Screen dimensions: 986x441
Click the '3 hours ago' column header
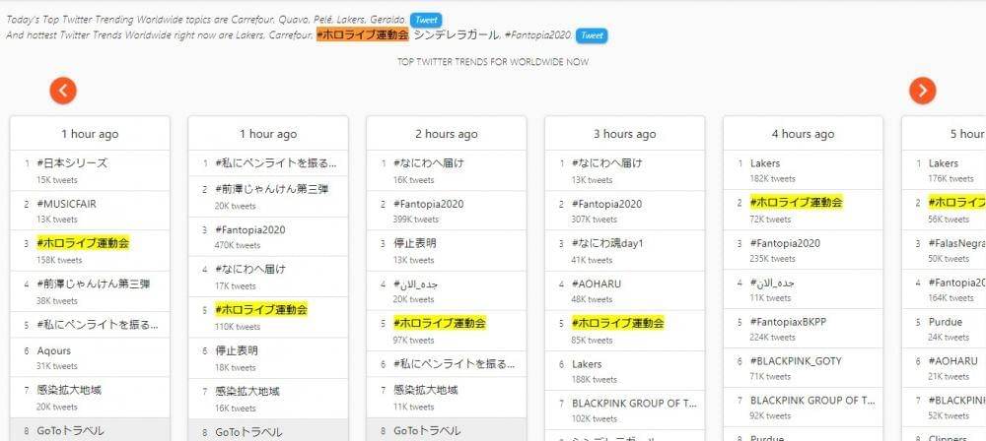click(625, 134)
